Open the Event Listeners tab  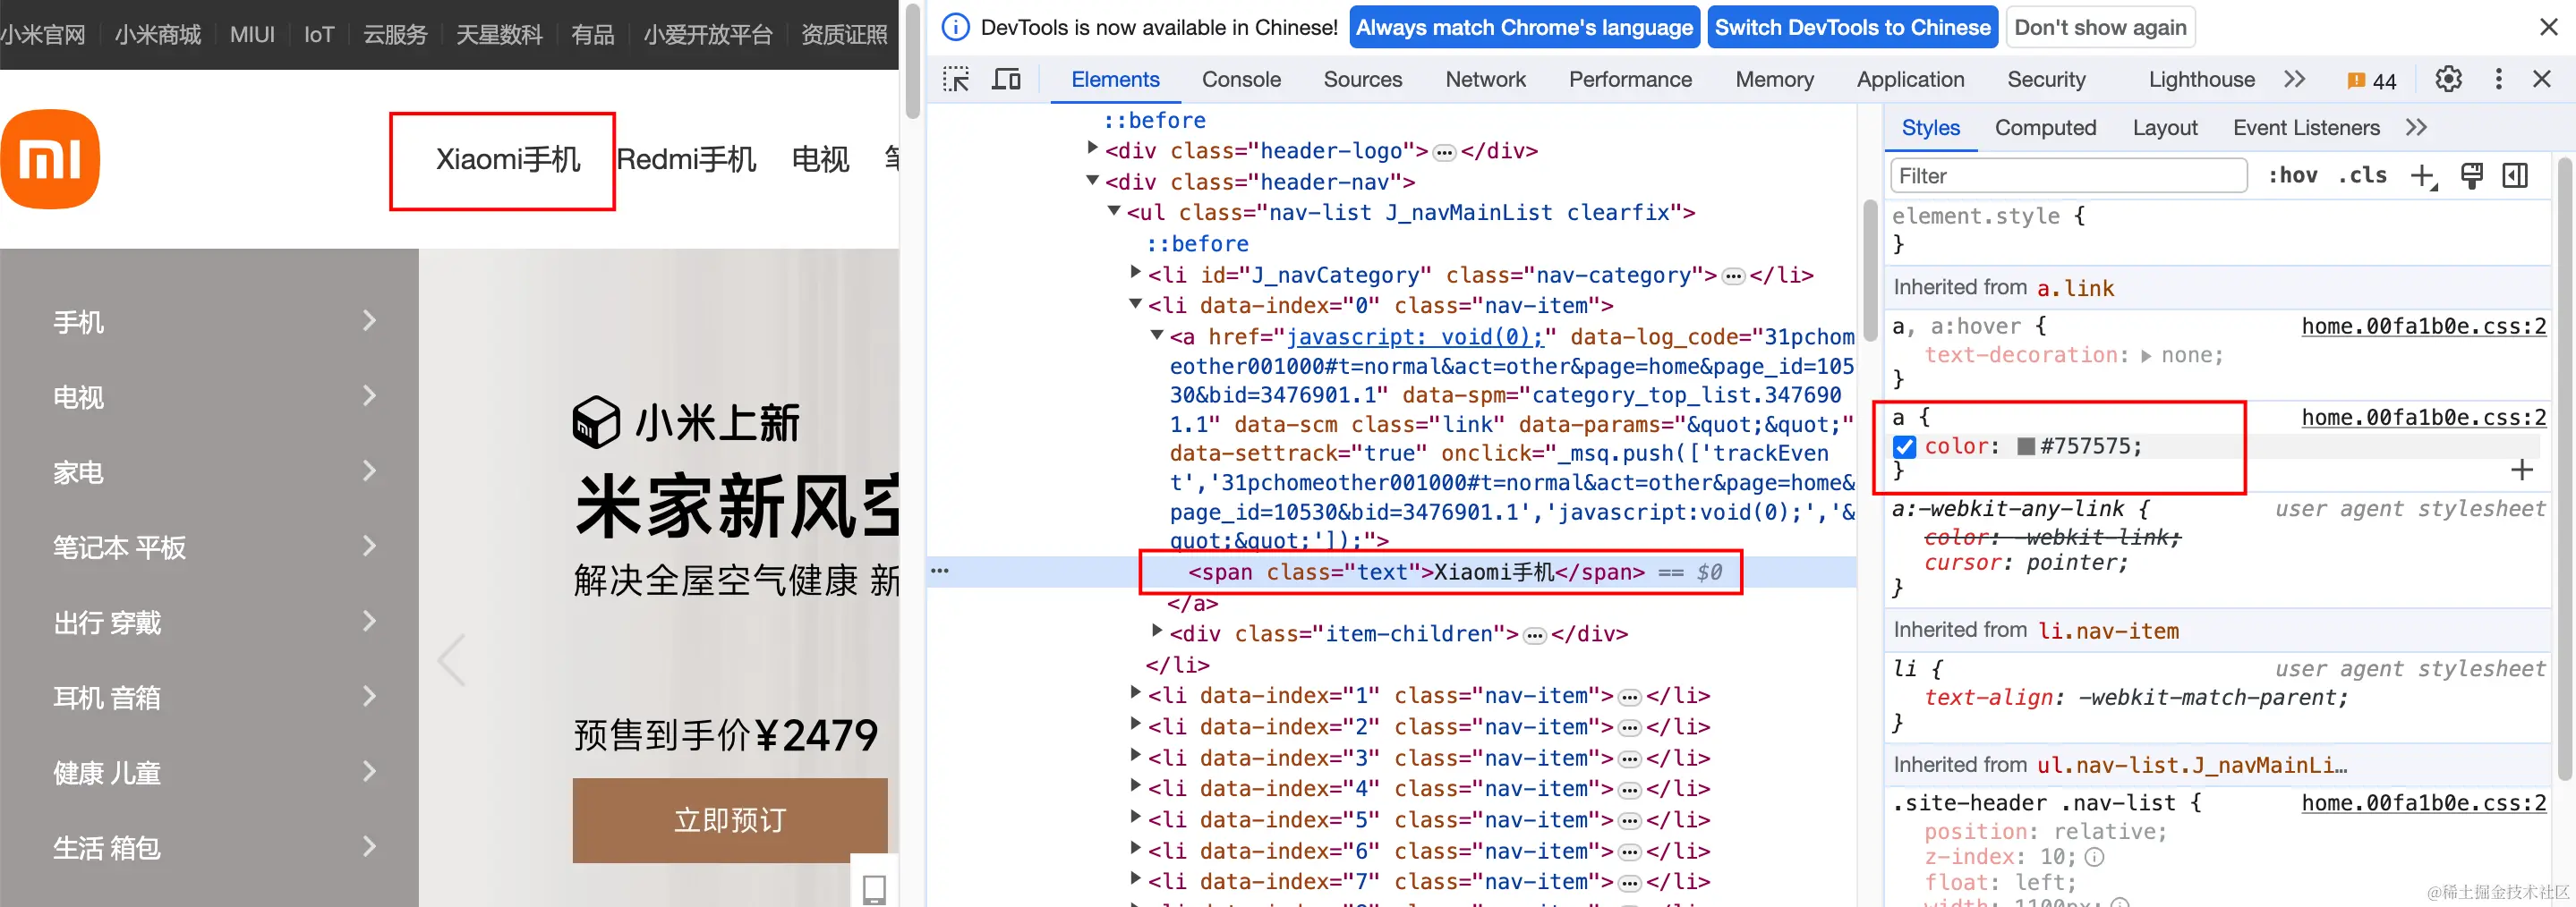click(2306, 128)
